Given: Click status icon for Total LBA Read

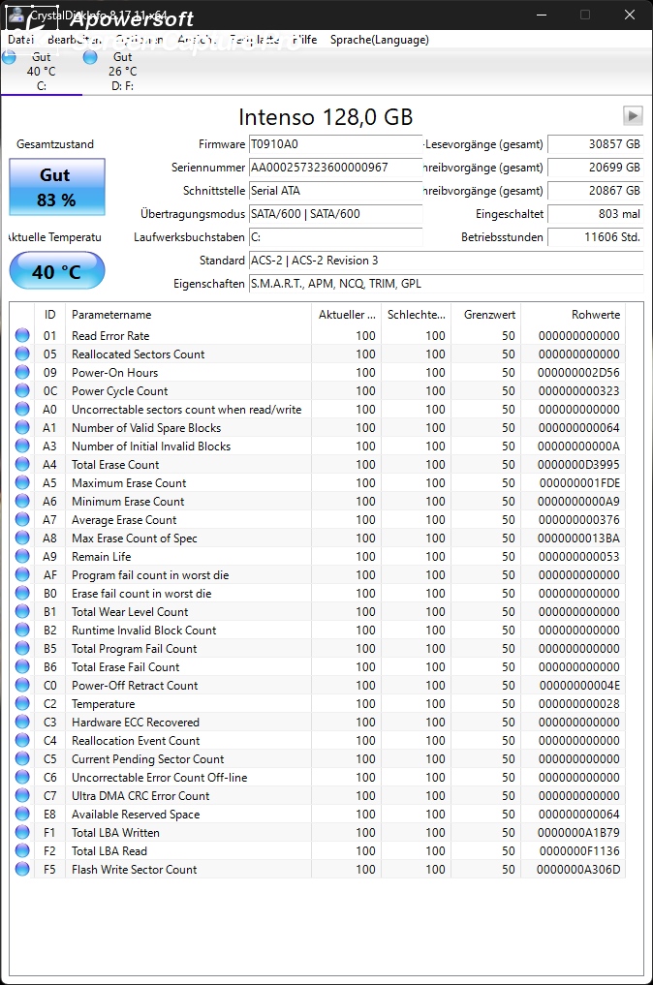Looking at the screenshot, I should tap(22, 850).
